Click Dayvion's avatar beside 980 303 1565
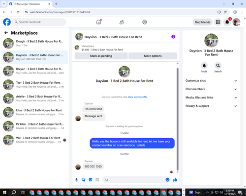The width and height of the screenshot is (246, 196). (78, 167)
